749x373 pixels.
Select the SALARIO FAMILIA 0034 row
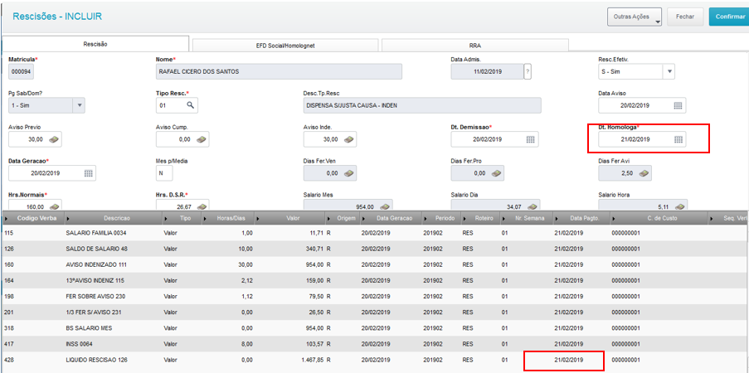pyautogui.click(x=375, y=233)
